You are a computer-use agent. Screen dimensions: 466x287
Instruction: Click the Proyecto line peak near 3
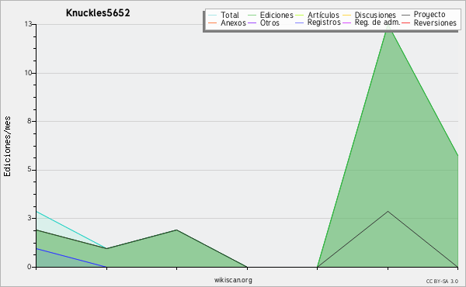[388, 211]
